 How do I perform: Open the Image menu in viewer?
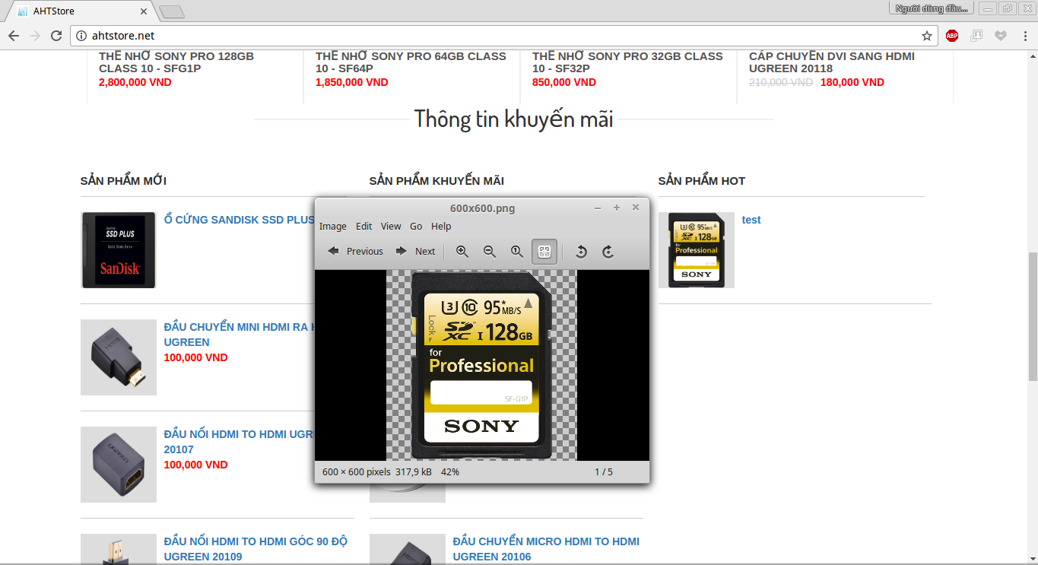point(333,226)
